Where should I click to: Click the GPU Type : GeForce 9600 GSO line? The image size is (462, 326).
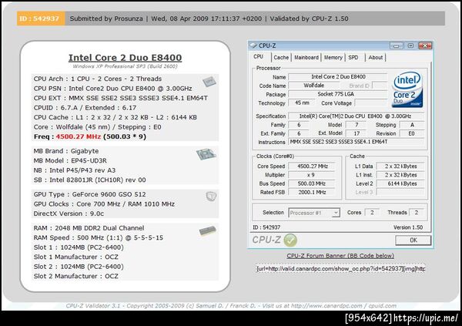(89, 194)
